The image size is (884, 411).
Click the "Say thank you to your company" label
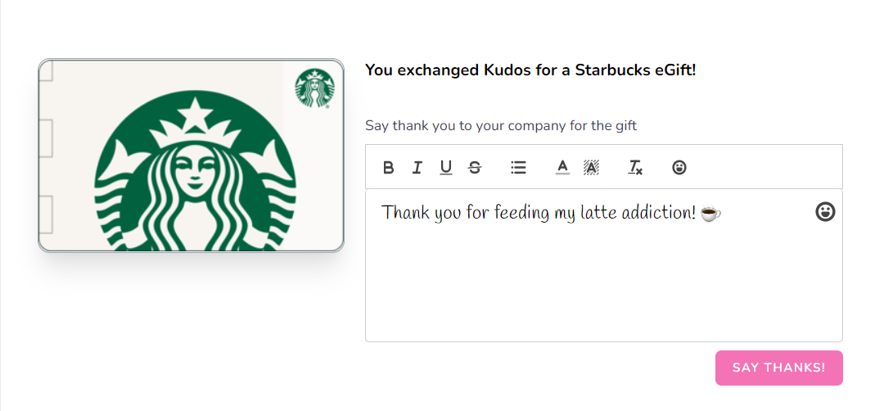coord(501,125)
